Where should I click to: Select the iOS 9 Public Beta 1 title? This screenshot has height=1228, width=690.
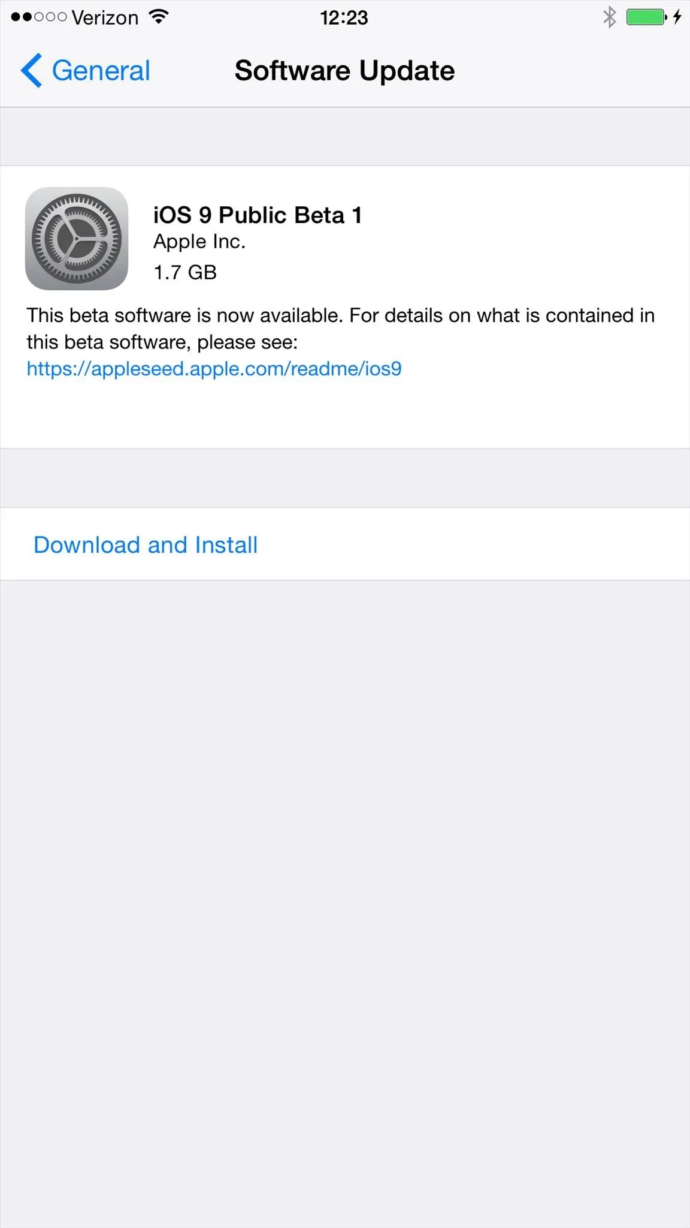[x=258, y=215]
